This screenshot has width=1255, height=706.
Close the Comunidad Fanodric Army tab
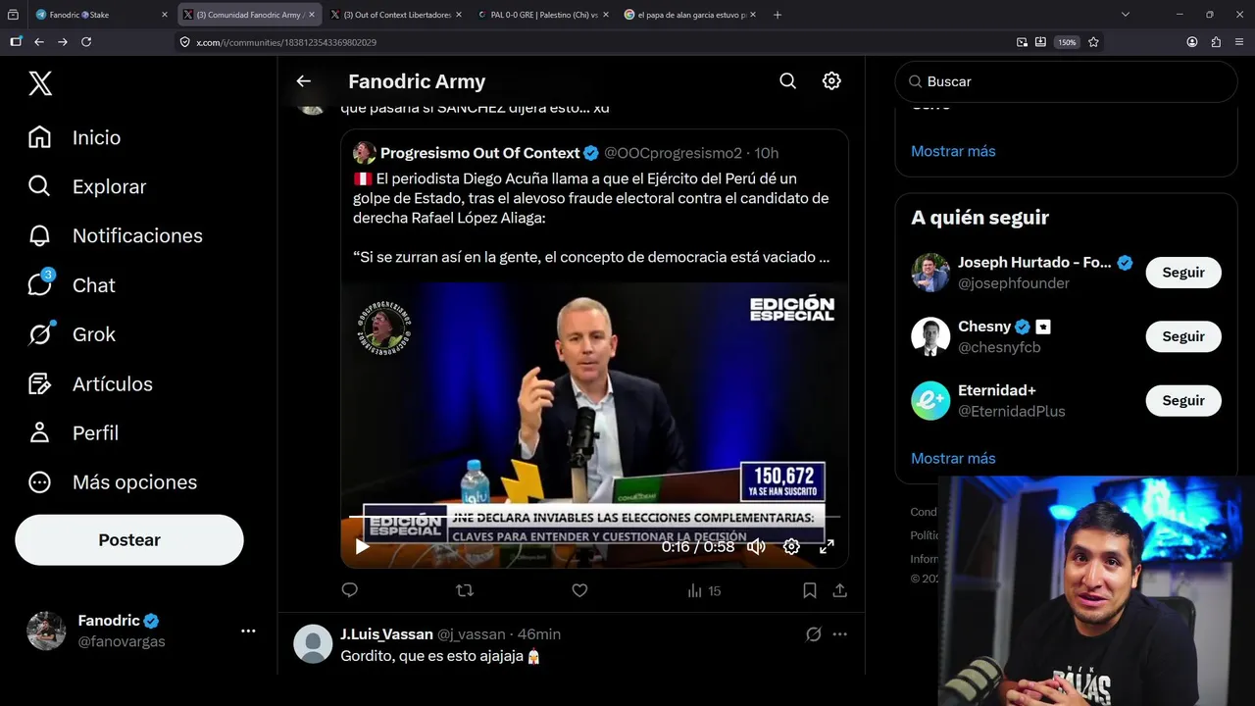[x=312, y=15]
